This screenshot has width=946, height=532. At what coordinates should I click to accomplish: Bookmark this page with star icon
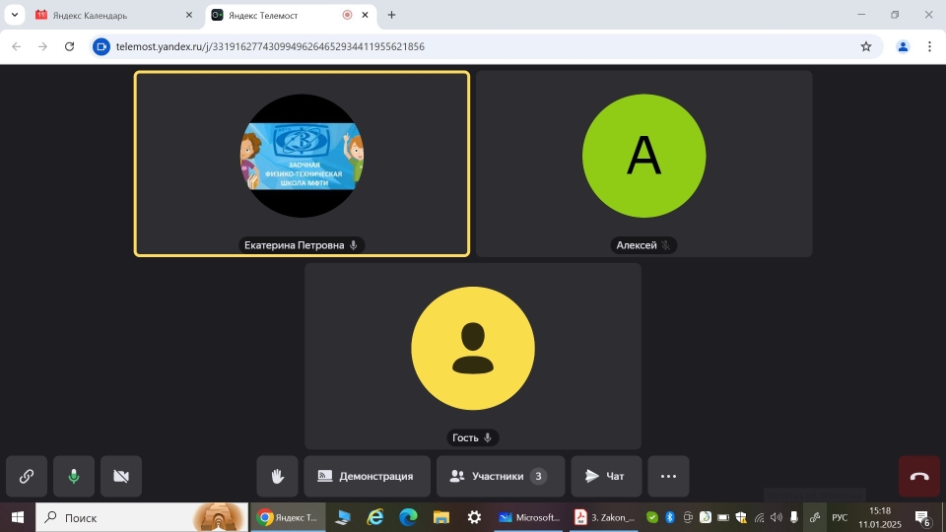(866, 46)
